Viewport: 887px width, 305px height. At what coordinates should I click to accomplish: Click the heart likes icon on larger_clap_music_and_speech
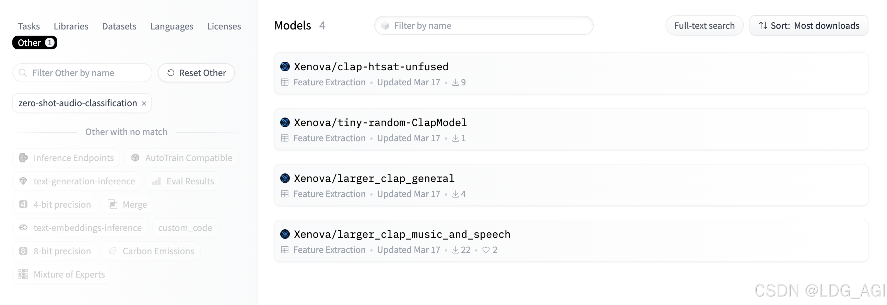click(x=486, y=250)
